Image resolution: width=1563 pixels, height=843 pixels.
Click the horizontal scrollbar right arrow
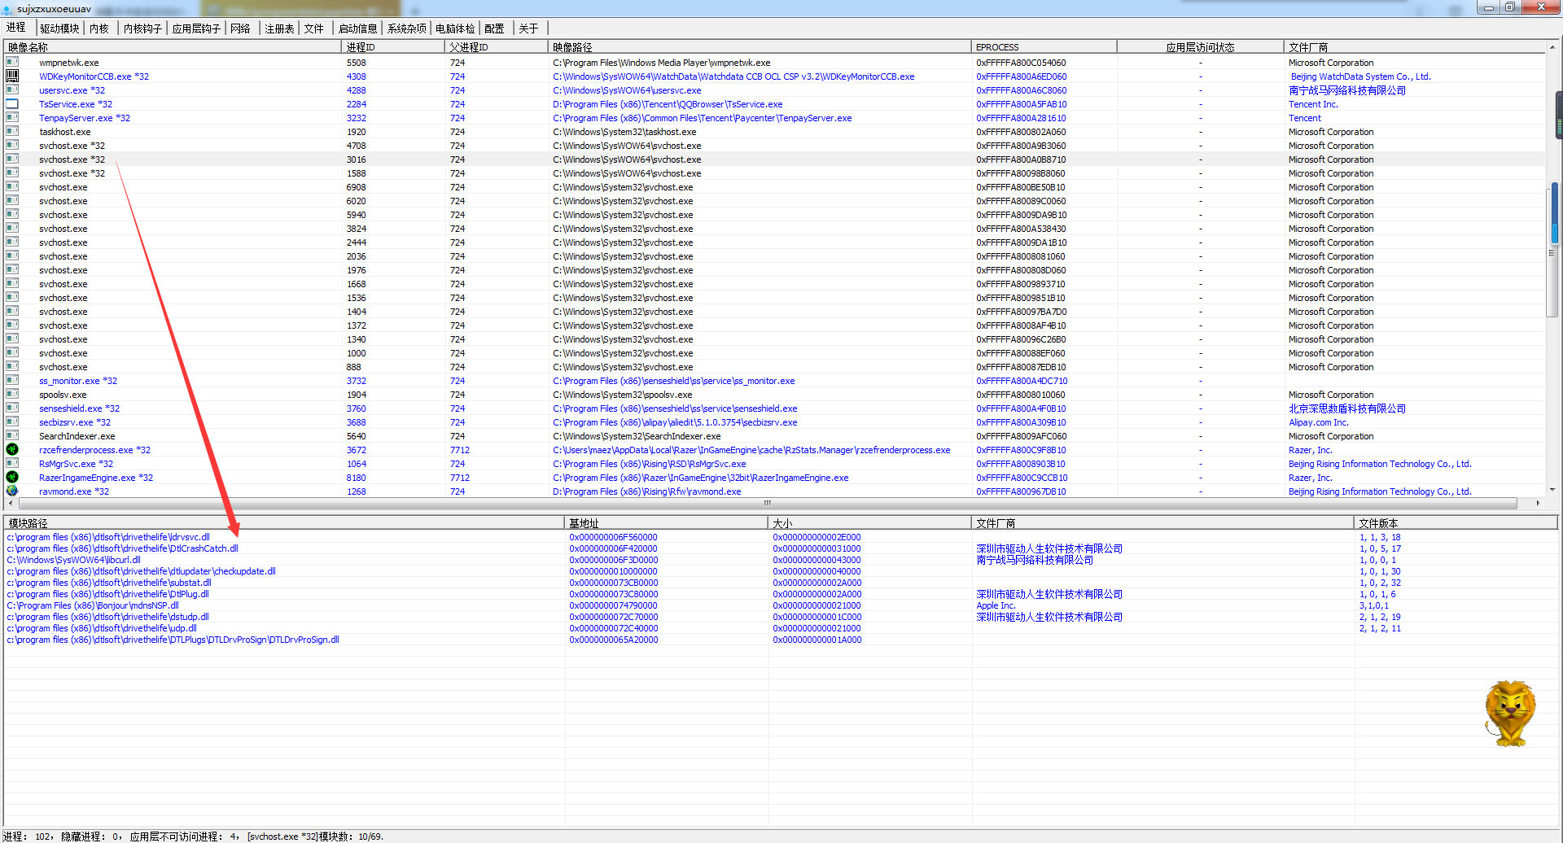point(1538,504)
